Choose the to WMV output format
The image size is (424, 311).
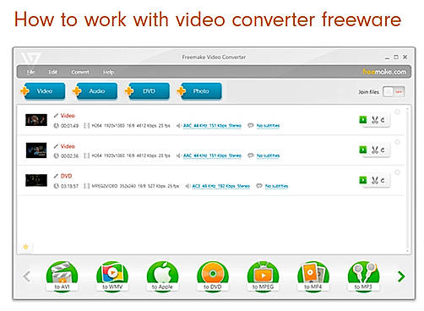click(112, 276)
